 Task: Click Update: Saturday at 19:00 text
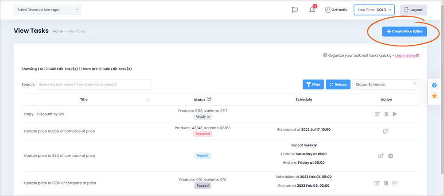coord(304,154)
